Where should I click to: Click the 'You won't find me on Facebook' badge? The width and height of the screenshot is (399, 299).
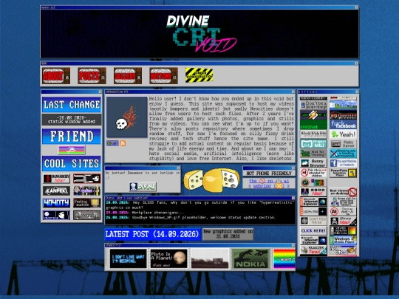coord(343,163)
